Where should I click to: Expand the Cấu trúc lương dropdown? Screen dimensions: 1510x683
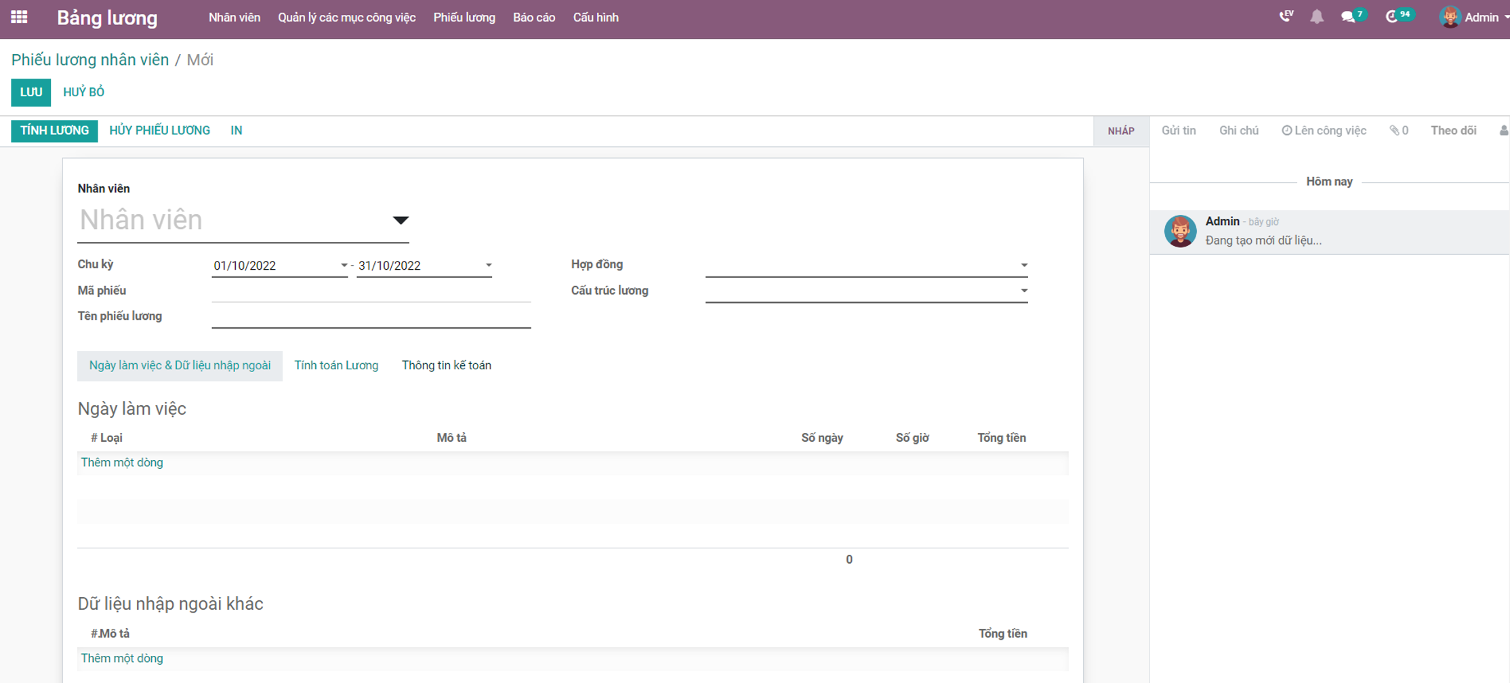[x=1023, y=291]
